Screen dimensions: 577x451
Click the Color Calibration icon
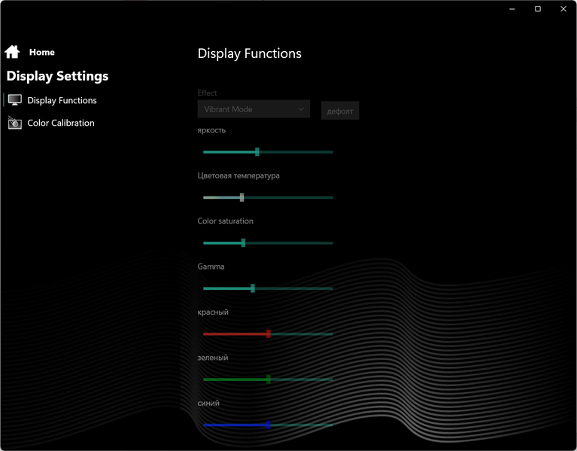(15, 123)
